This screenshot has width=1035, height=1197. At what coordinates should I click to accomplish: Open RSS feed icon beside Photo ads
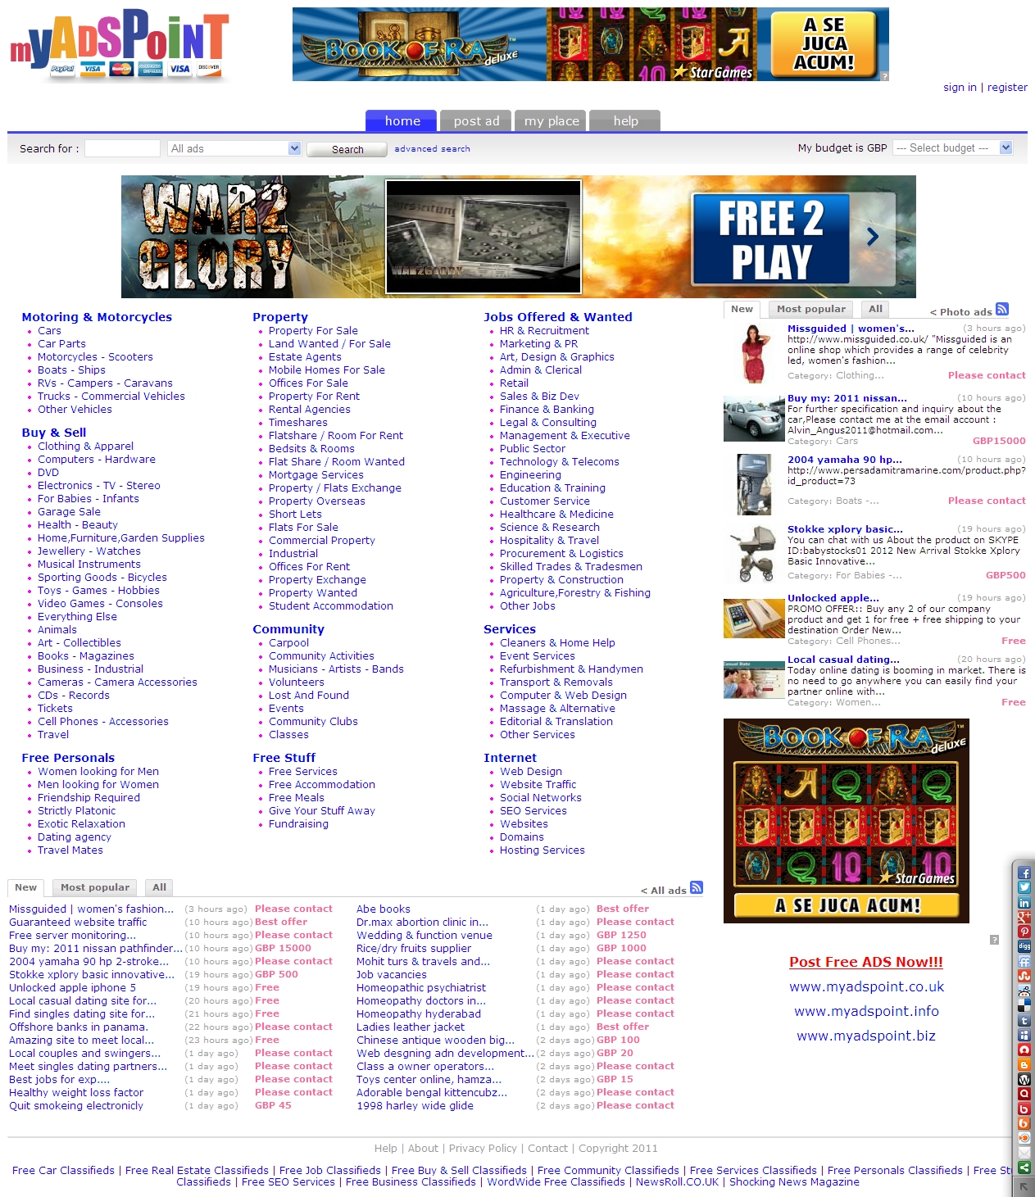coord(1002,310)
